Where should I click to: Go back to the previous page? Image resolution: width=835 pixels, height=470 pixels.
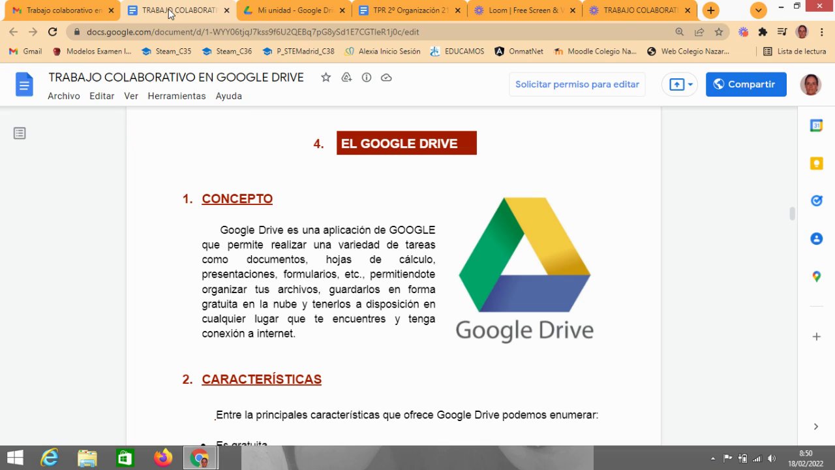[14, 31]
